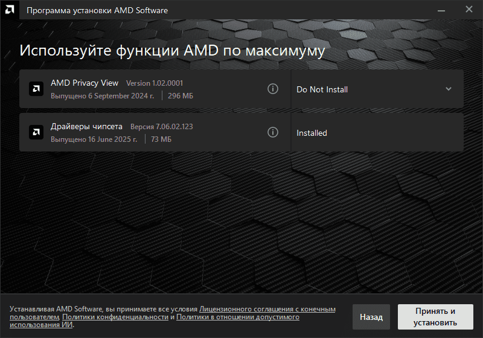
Task: Open Политики конфиденциальности link
Action: 115,317
